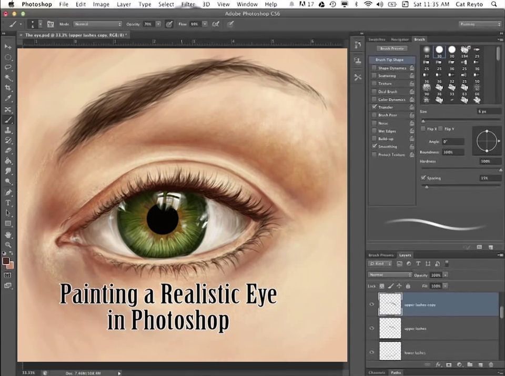
Task: Click the upper lashes copy layer thumbnail
Action: (390, 304)
